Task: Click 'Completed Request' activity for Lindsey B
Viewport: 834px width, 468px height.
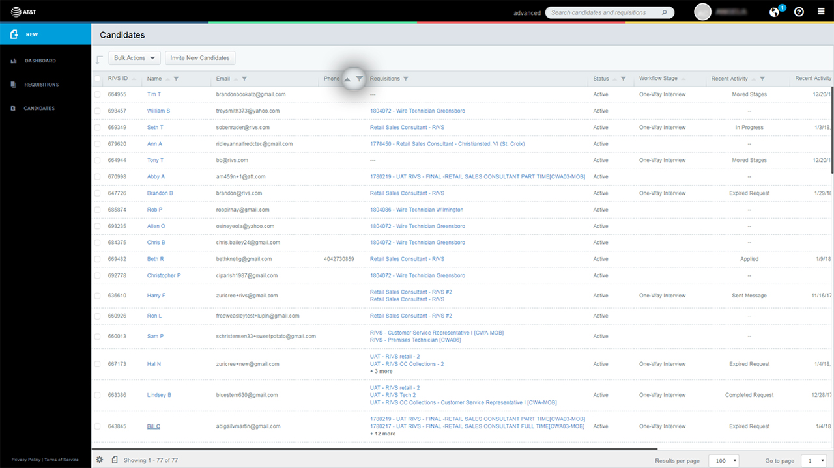Action: click(749, 395)
